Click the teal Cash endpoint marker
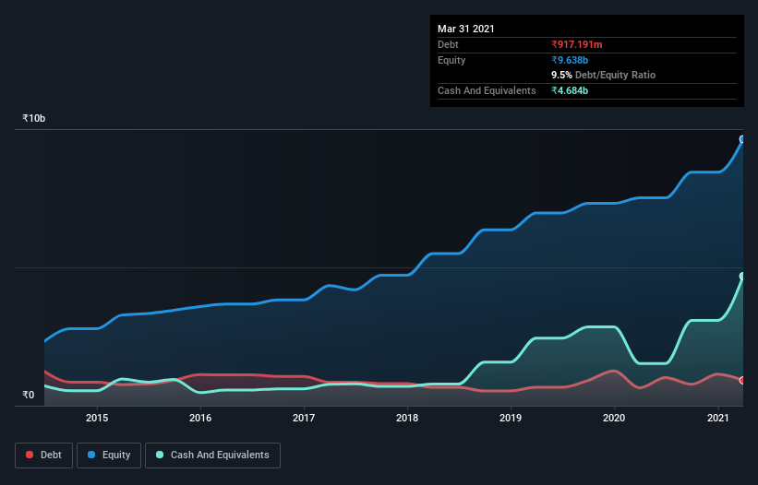 click(x=742, y=276)
